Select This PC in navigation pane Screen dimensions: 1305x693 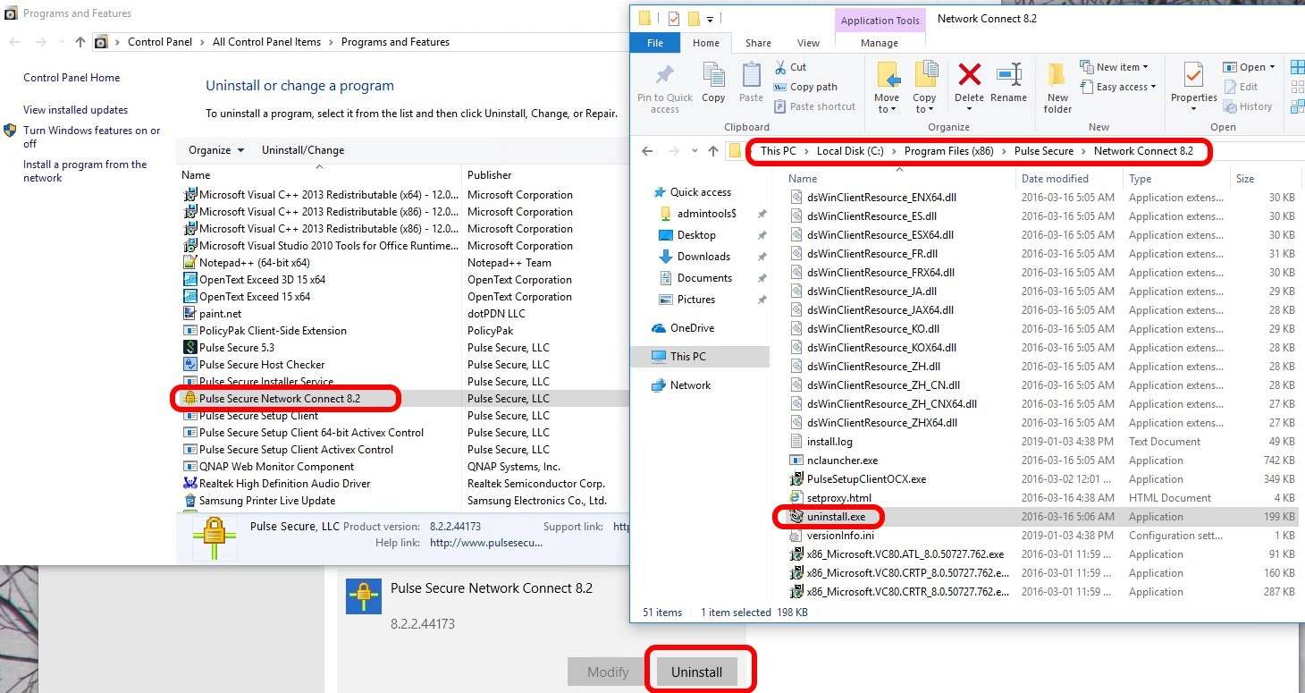687,356
